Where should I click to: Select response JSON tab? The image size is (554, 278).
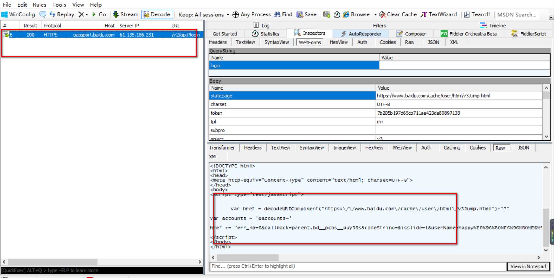coord(523,147)
